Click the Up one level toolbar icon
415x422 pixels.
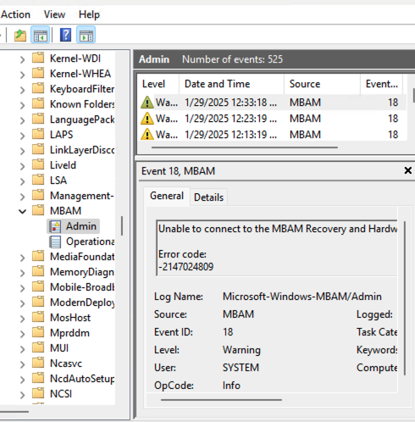20,36
